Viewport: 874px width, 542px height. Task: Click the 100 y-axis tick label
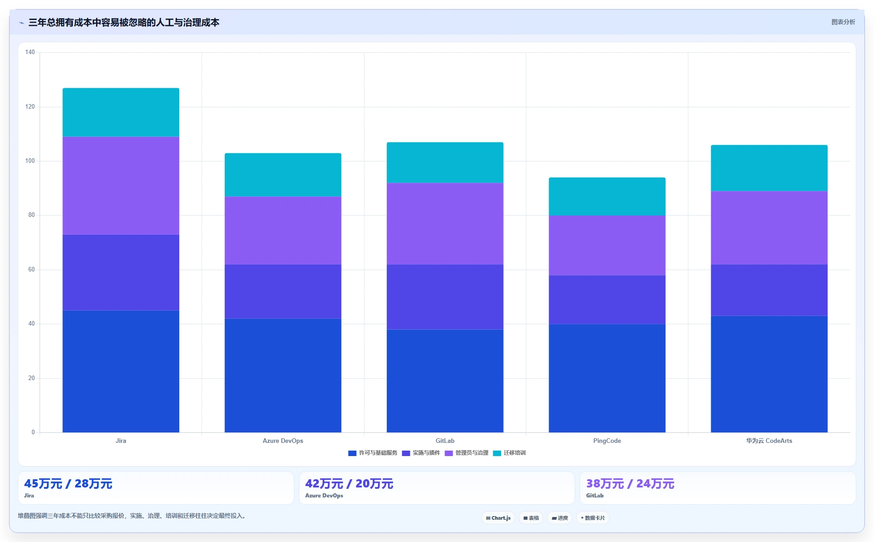point(30,161)
